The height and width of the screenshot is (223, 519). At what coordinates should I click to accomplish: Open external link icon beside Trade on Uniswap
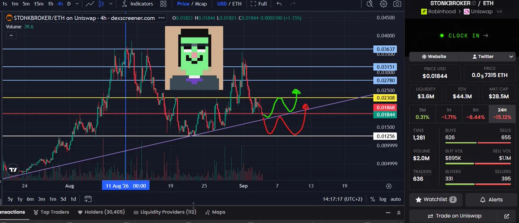coord(506,216)
